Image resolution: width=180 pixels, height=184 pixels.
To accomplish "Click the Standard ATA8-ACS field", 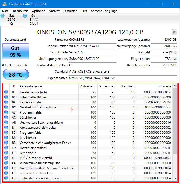I will (x=123, y=72).
